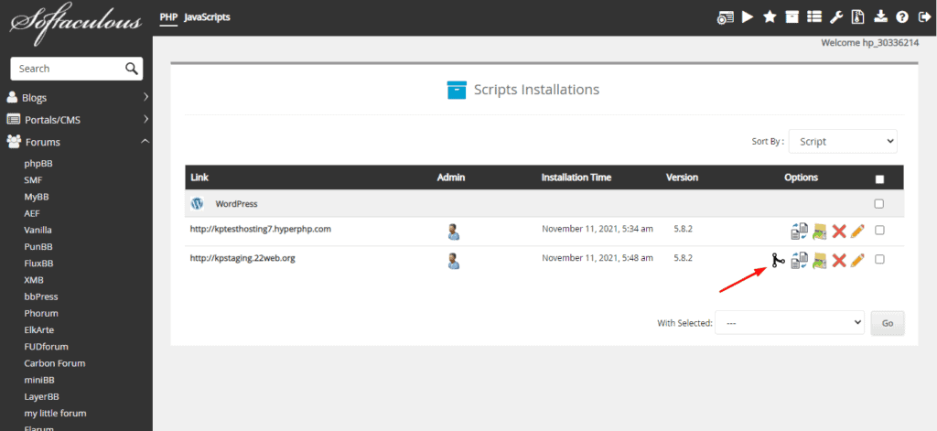Click admin user icon for kpstaging
This screenshot has width=937, height=431.
pos(454,261)
